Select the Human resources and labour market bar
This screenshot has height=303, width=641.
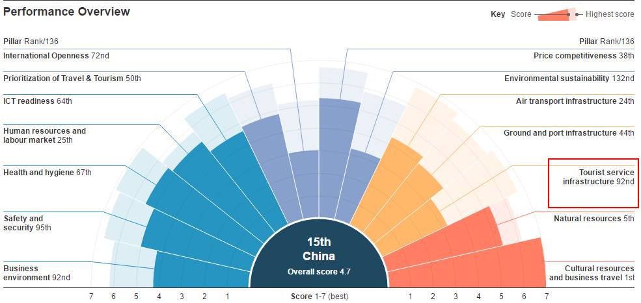(223, 189)
